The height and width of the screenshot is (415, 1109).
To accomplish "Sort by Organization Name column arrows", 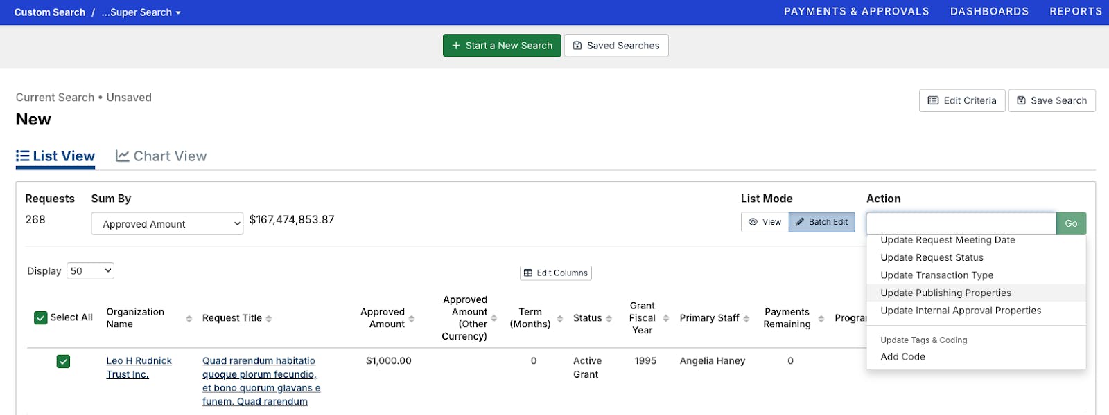I will click(189, 319).
